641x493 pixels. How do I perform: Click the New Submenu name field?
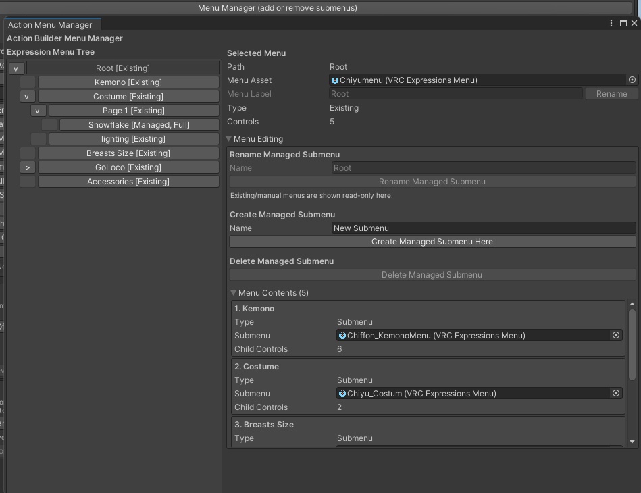483,228
